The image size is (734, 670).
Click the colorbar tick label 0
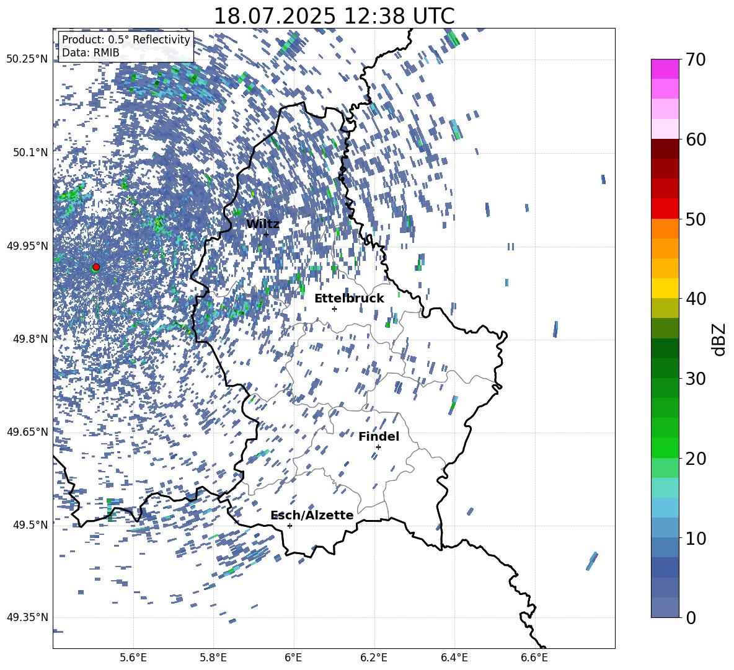click(x=691, y=618)
